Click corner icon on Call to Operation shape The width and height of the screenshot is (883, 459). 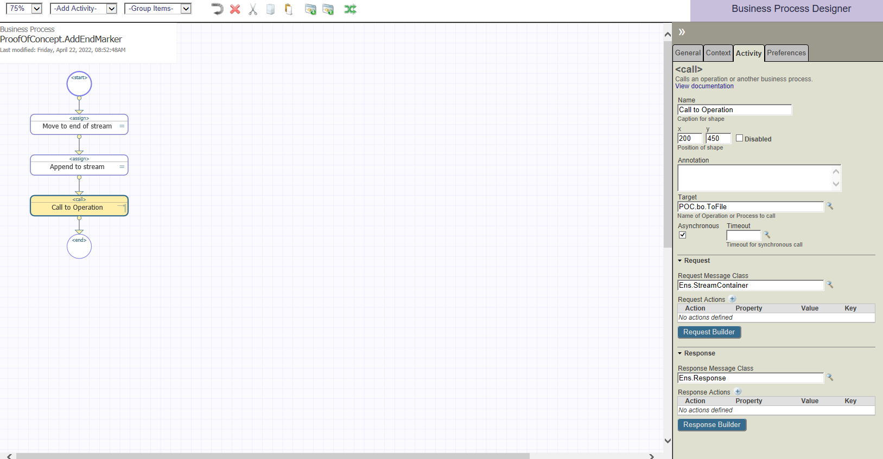point(122,208)
